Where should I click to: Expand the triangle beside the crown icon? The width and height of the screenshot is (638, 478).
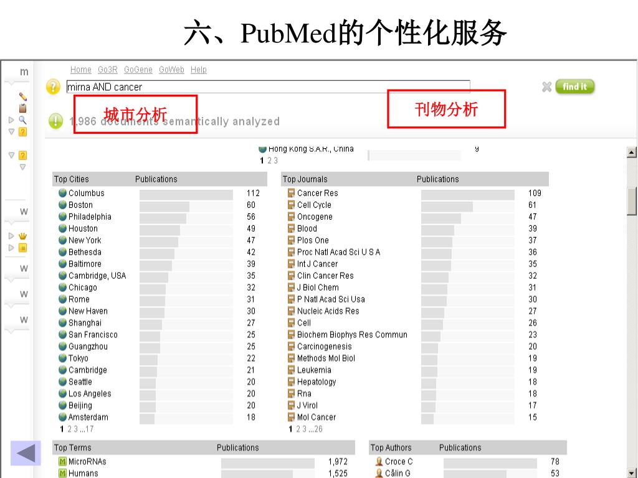tap(11, 236)
